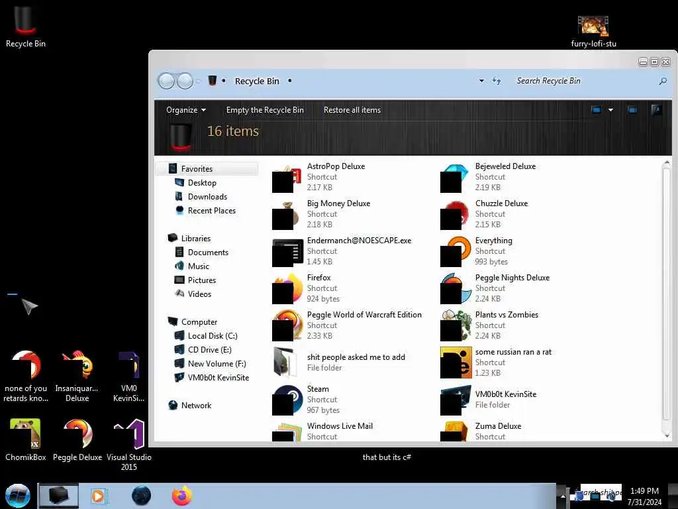Go to Desktop in navigation pane
The height and width of the screenshot is (509, 678).
click(x=202, y=183)
